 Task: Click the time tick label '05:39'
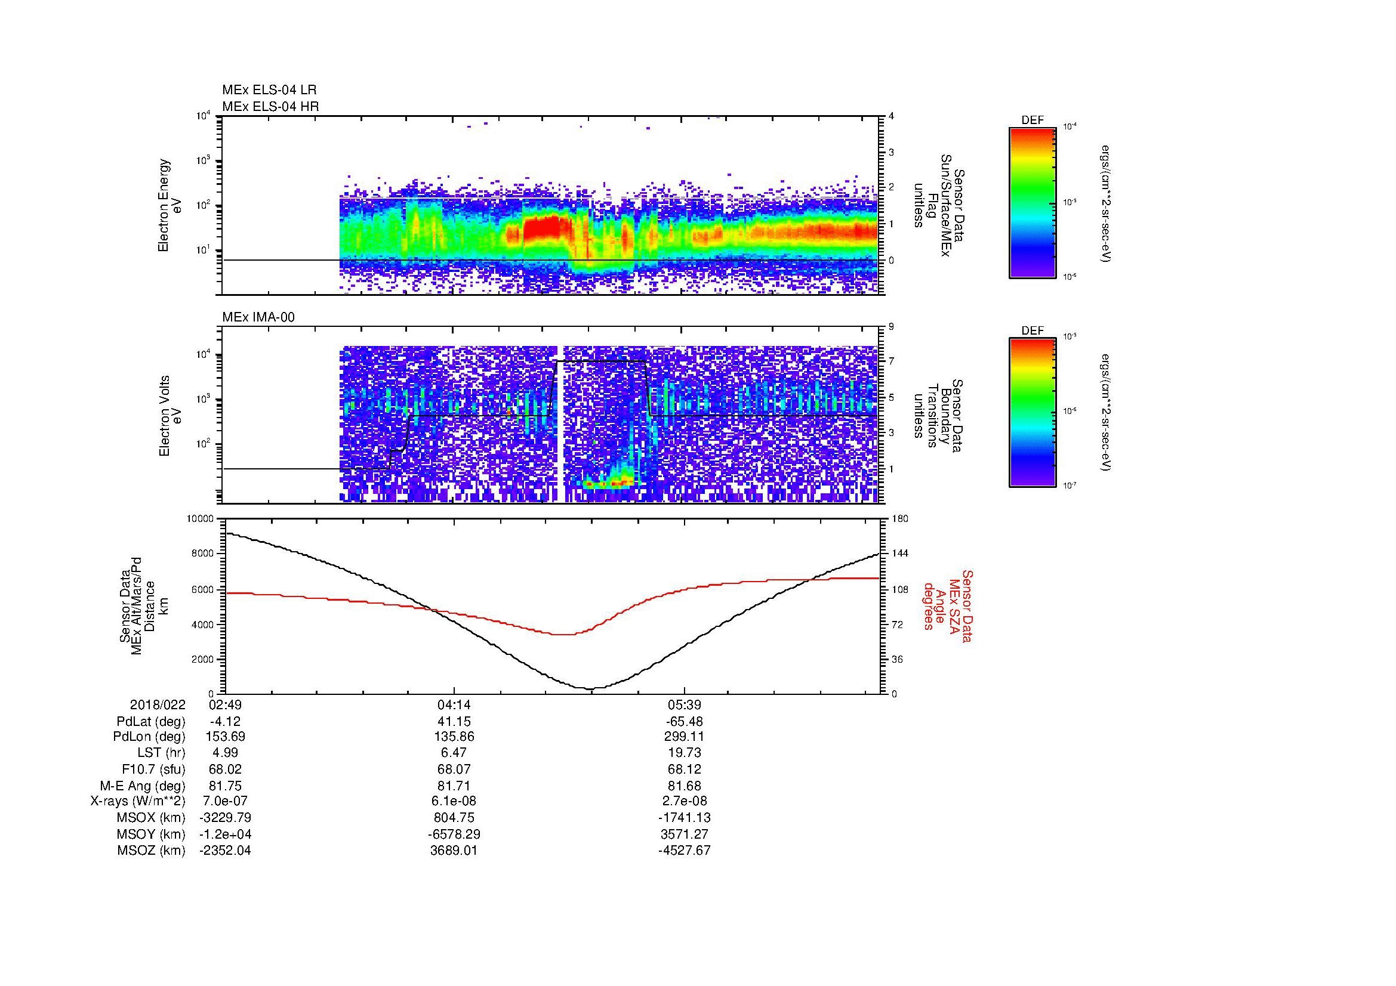point(685,704)
